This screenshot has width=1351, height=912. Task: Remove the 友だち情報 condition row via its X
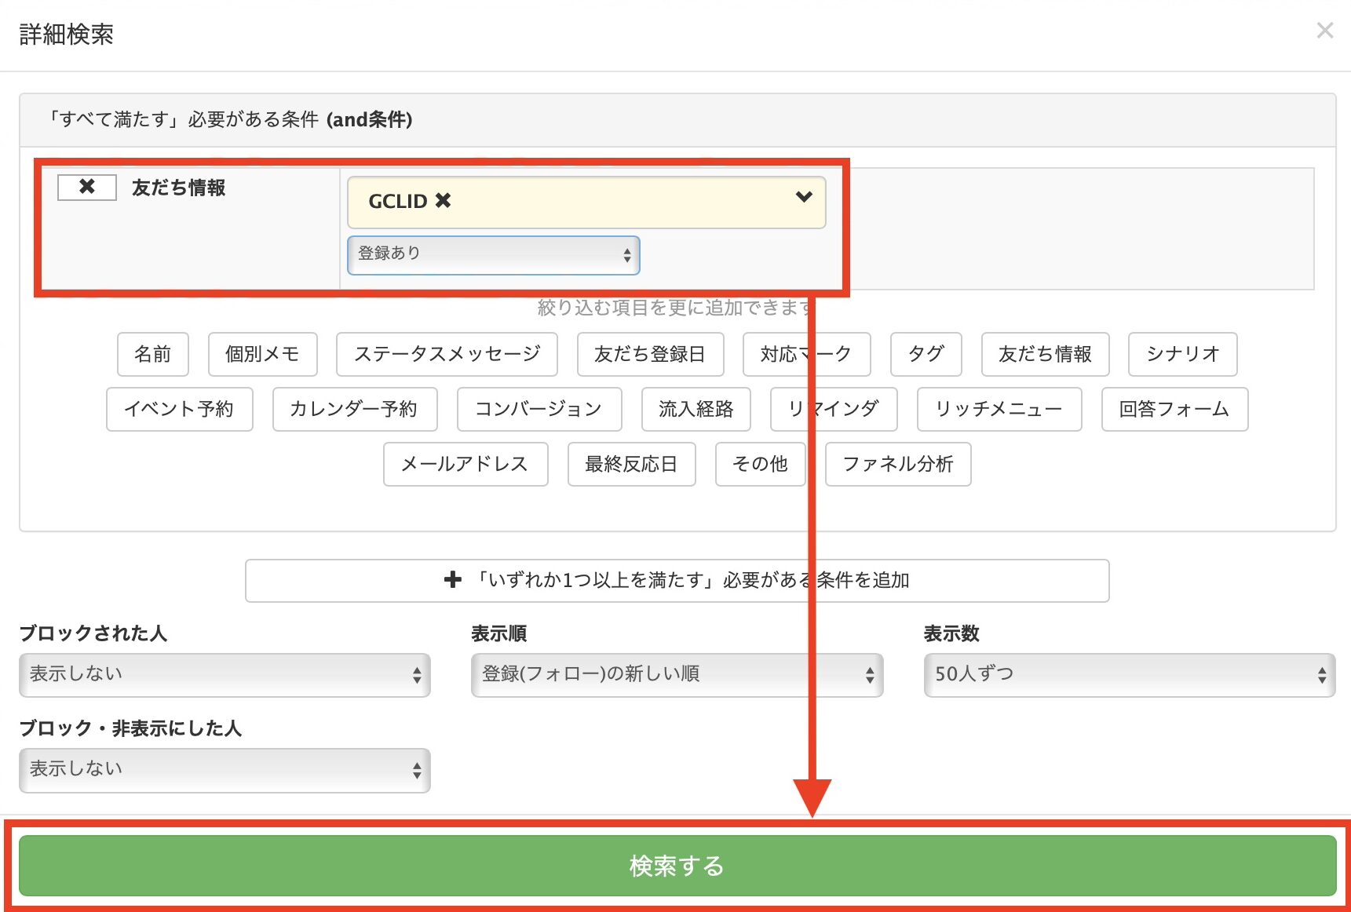click(x=86, y=187)
